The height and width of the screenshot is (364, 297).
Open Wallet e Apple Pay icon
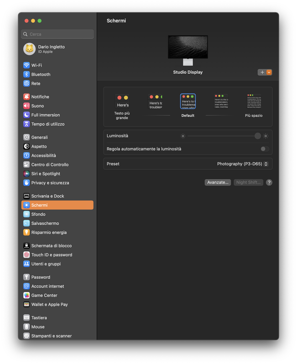pyautogui.click(x=26, y=304)
